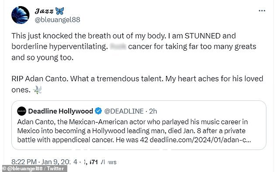Click 'This just knocked the breath' opening sentence
The width and height of the screenshot is (277, 172).
click(89, 36)
